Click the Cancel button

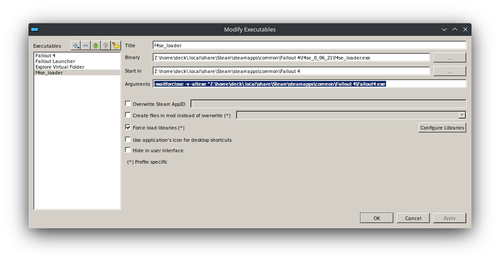(x=413, y=218)
